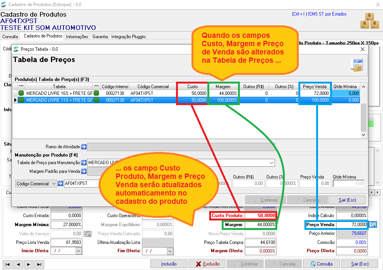Screen dimensions: 383x270
Task: Click arrow icon beside Código Comercial dropdown
Action: click(60, 183)
